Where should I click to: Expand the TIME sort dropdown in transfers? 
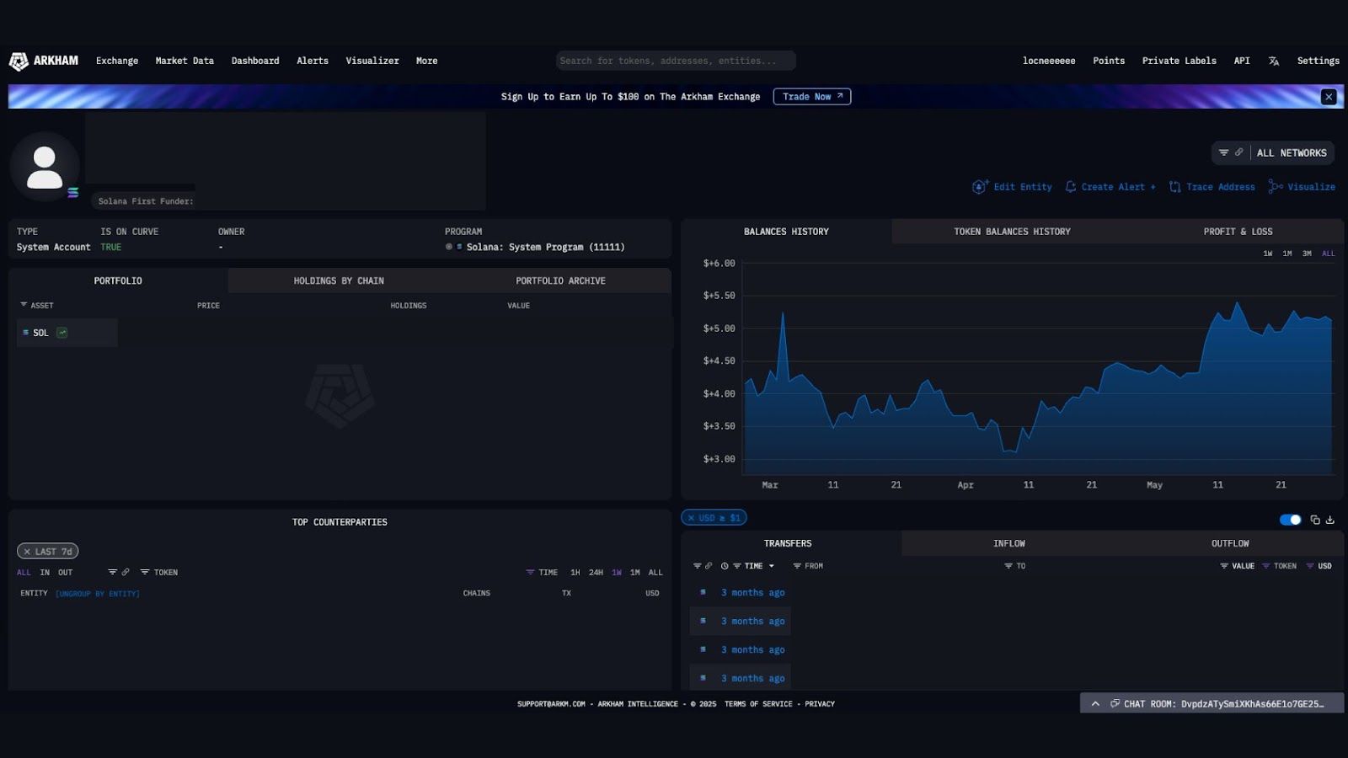tap(771, 566)
